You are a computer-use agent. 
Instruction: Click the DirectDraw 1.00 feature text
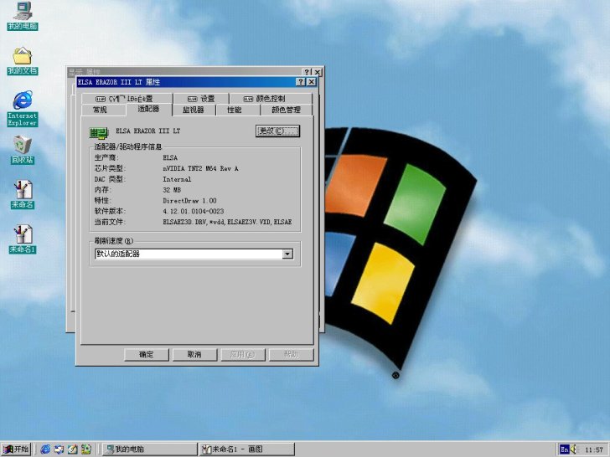tap(189, 201)
